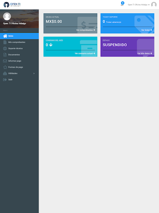The height and width of the screenshot is (213, 159).
Task: Follow the Ver Mis datos link
Action: coord(145,53)
